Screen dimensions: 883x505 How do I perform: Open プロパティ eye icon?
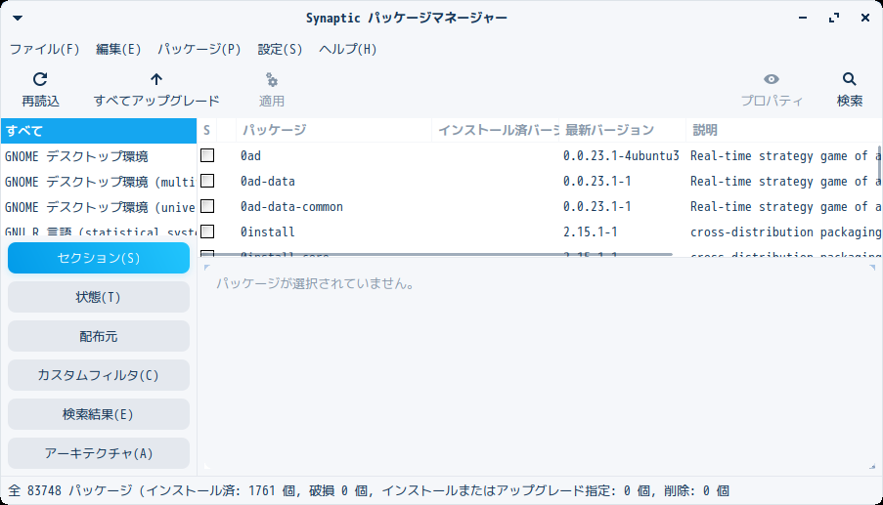(772, 79)
